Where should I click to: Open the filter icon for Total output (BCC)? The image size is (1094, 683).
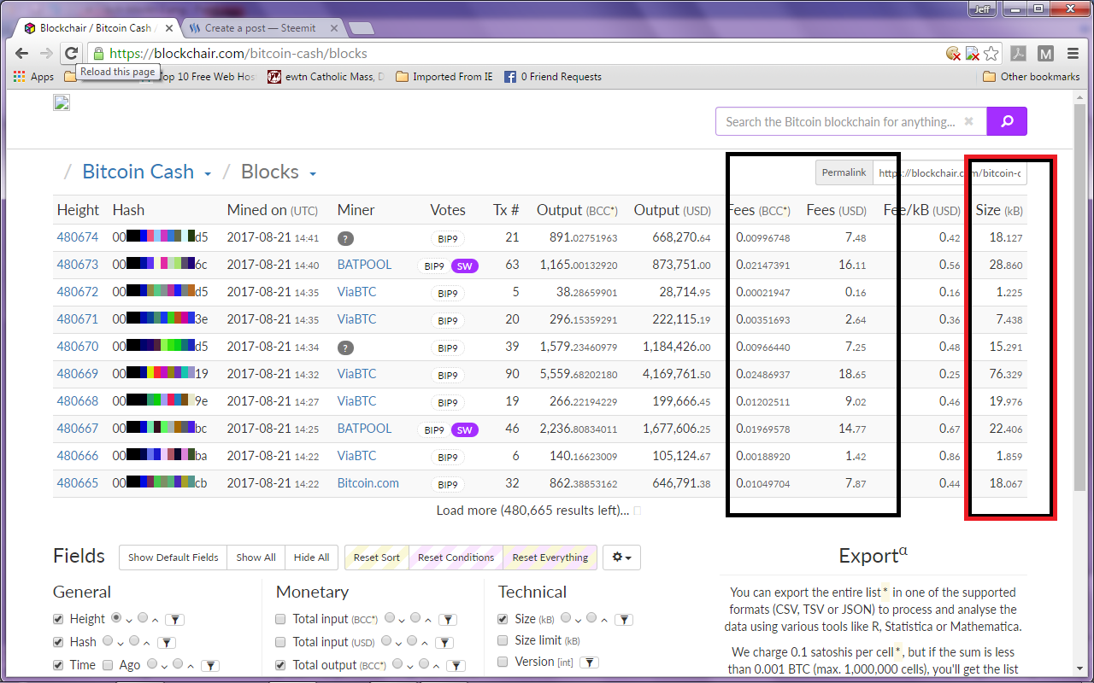coord(454,666)
